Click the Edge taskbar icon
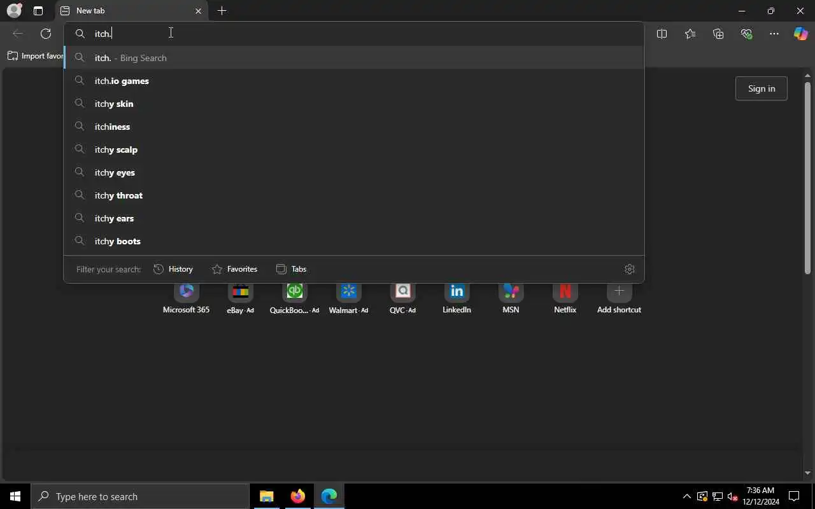The width and height of the screenshot is (815, 509). tap(329, 496)
